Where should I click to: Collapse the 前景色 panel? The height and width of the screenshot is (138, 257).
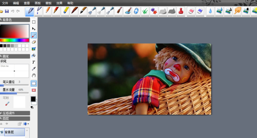[1, 20]
